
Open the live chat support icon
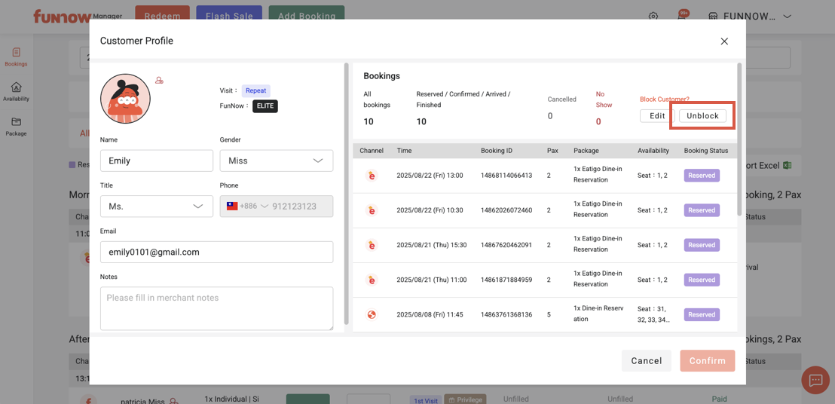pos(815,381)
